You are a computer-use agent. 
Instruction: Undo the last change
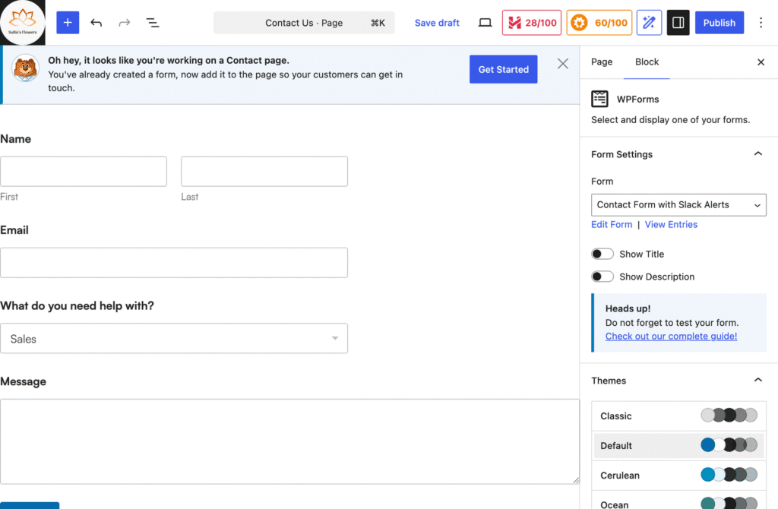96,22
